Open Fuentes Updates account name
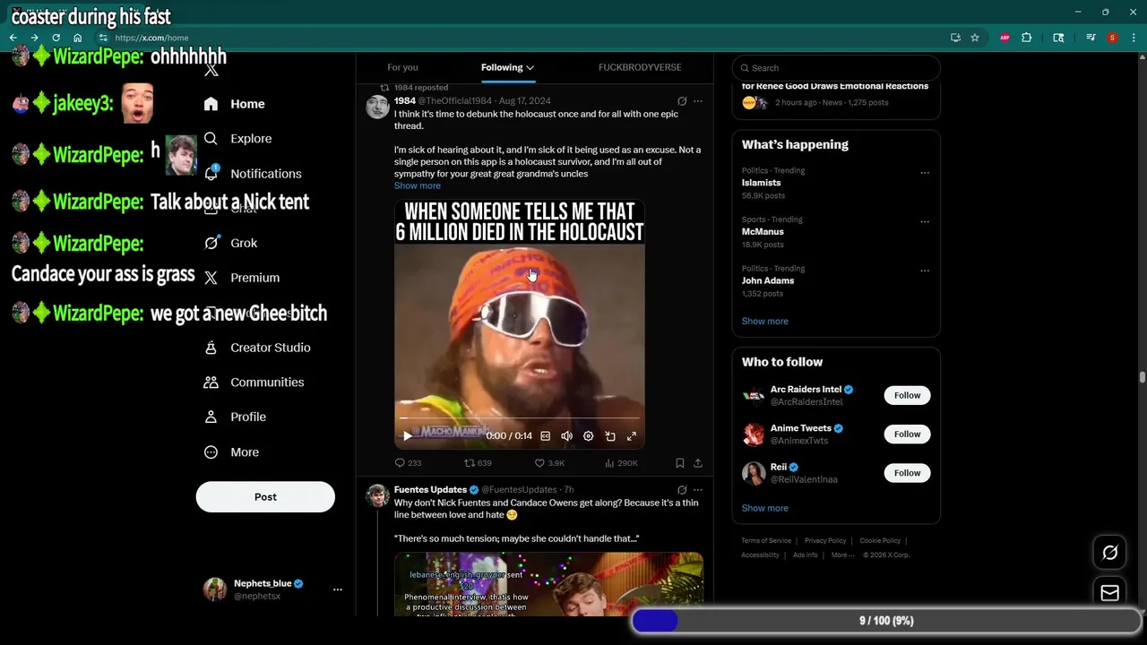Image resolution: width=1147 pixels, height=645 pixels. (x=430, y=490)
